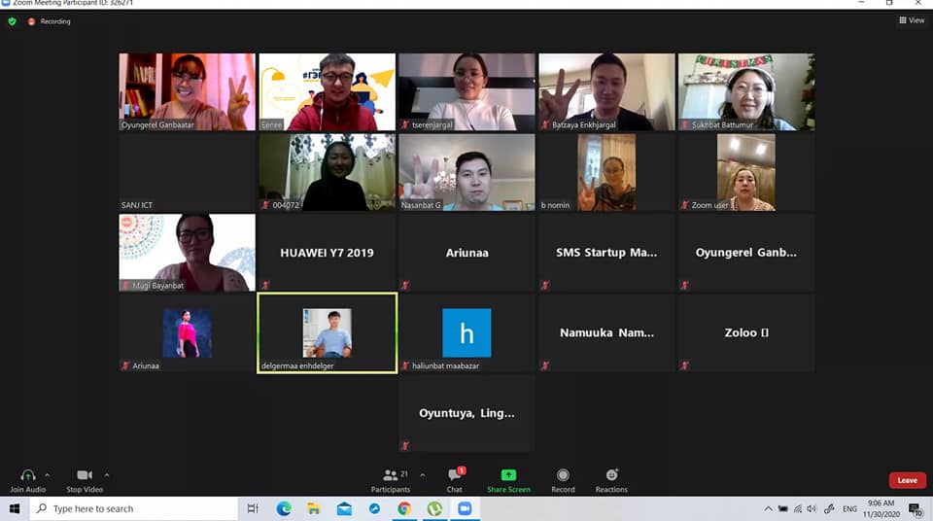This screenshot has width=933, height=521.
Task: Select Mugi Bayanbat's video tile
Action: coord(187,253)
